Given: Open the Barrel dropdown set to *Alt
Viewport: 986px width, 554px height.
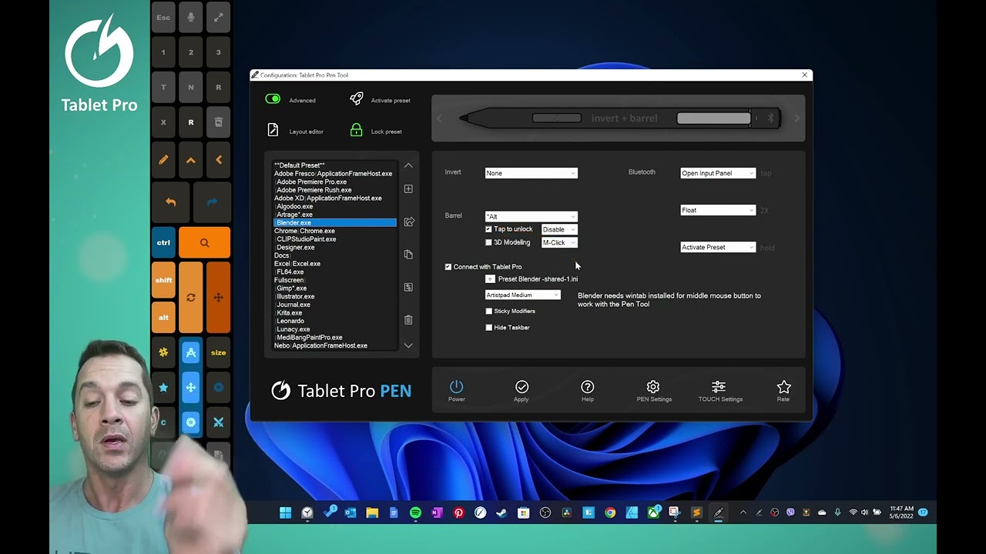Looking at the screenshot, I should (x=531, y=216).
